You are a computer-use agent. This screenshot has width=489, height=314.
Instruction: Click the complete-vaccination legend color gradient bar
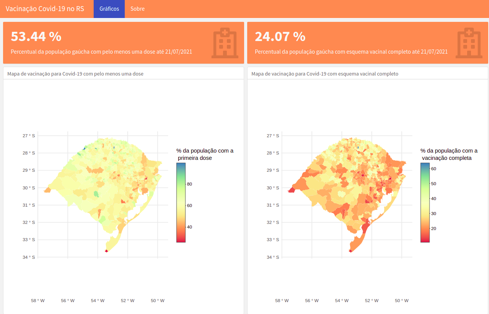click(425, 202)
